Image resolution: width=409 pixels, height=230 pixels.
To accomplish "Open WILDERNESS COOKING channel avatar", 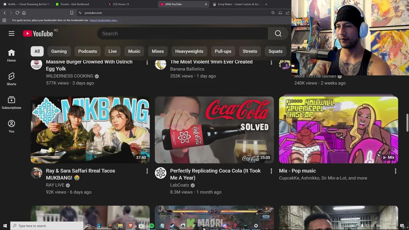I will 36,64.
